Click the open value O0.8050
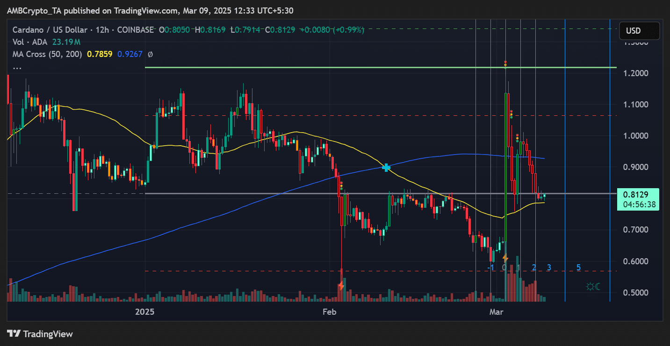Image resolution: width=670 pixels, height=346 pixels. pos(174,30)
